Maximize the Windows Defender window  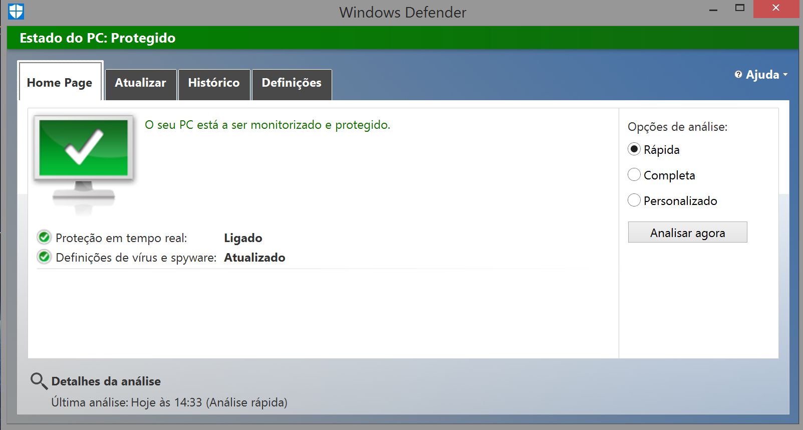(740, 8)
